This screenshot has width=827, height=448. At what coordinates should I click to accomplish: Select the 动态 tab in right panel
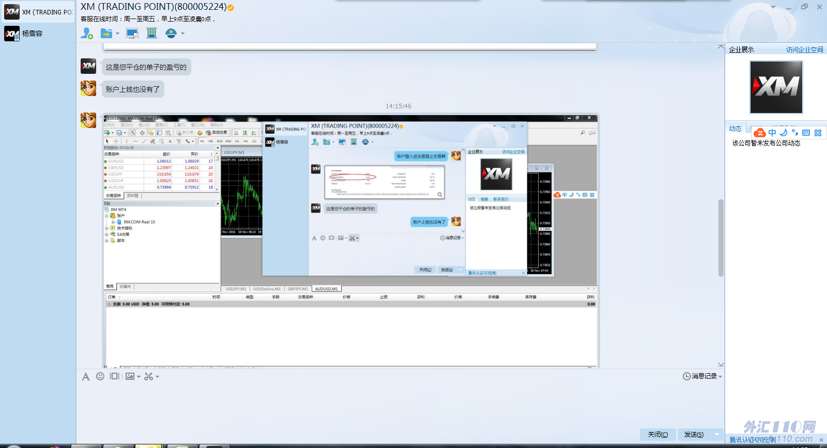(x=736, y=129)
